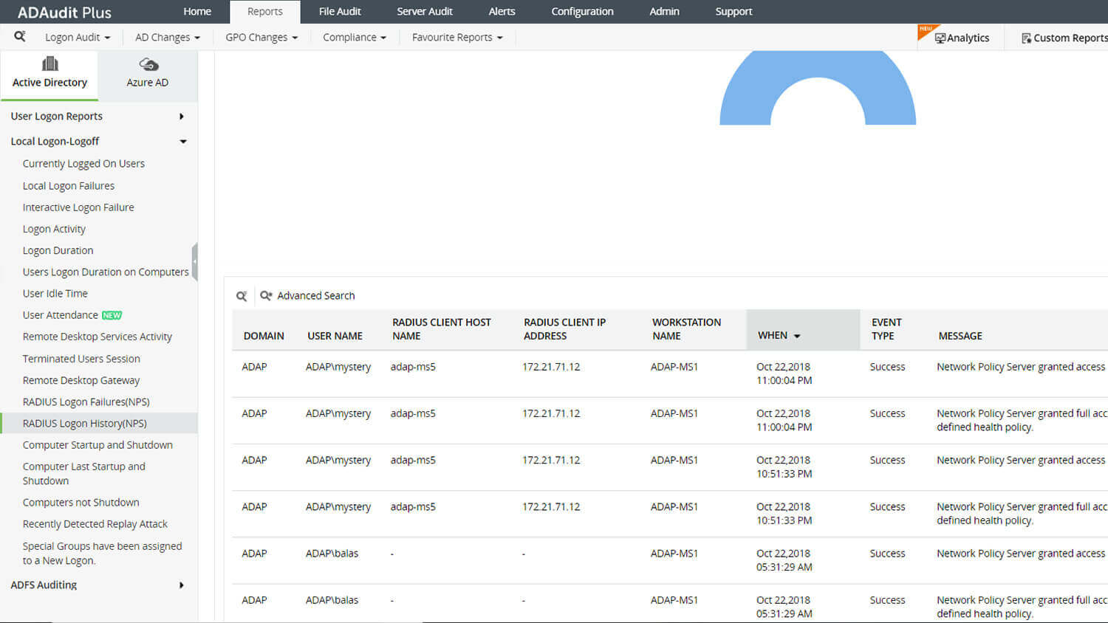Open Recently Detected Replay Attack report

pos(95,524)
